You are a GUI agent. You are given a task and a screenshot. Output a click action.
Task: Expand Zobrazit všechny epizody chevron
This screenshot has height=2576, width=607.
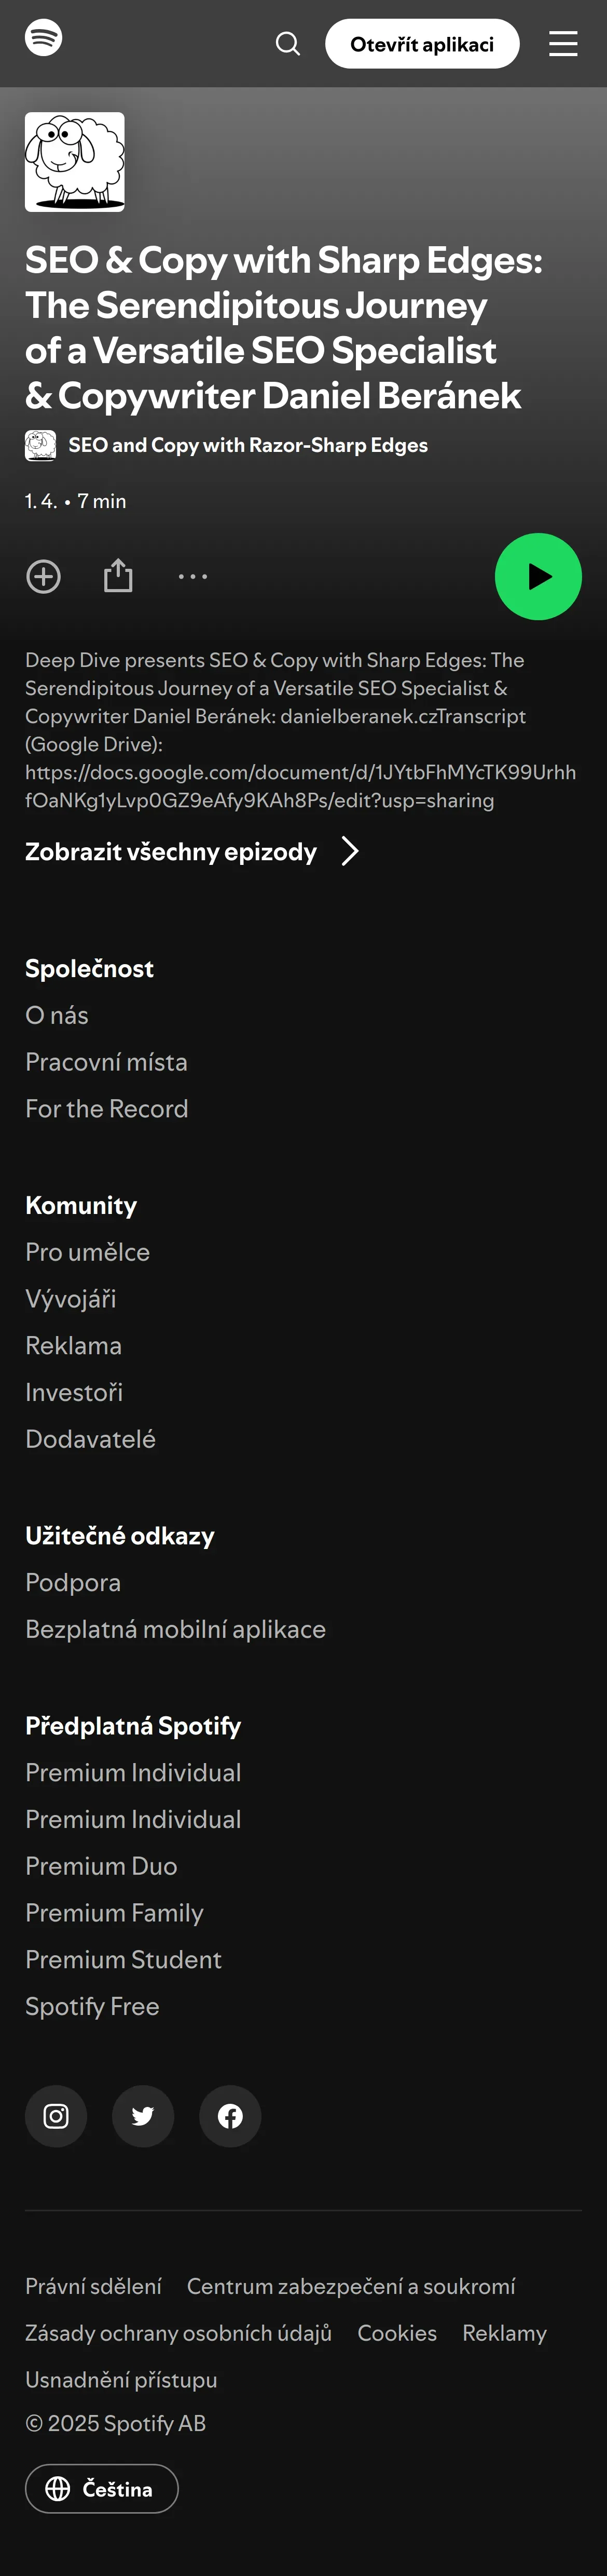[x=350, y=852]
